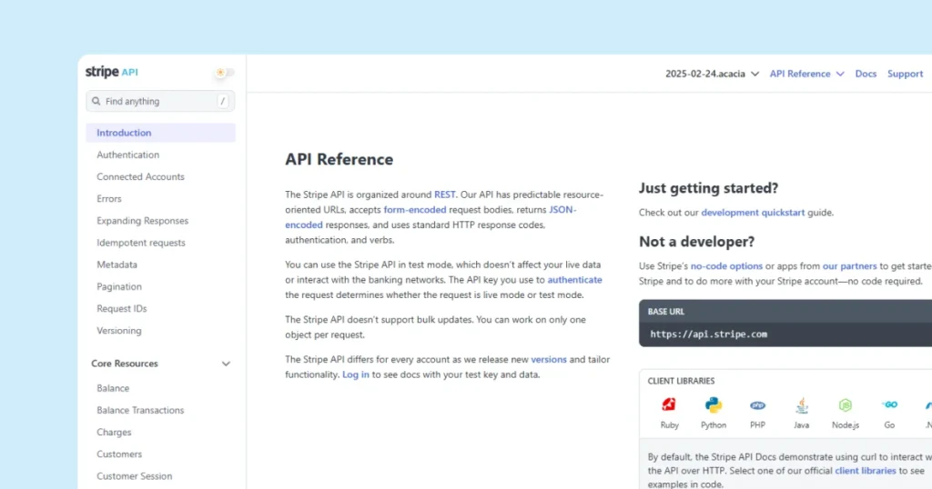This screenshot has height=489, width=932.
Task: Focus the Find anything search field
Action: [x=160, y=102]
